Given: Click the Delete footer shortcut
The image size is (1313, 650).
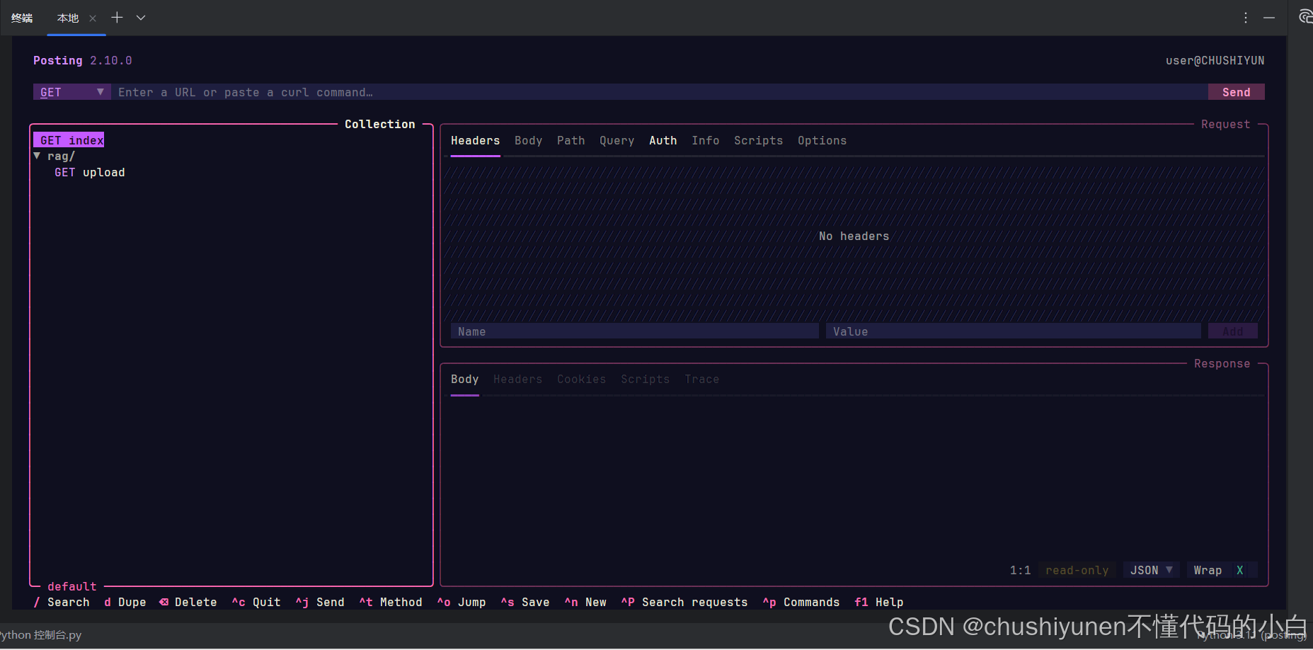Looking at the screenshot, I should pyautogui.click(x=188, y=603).
